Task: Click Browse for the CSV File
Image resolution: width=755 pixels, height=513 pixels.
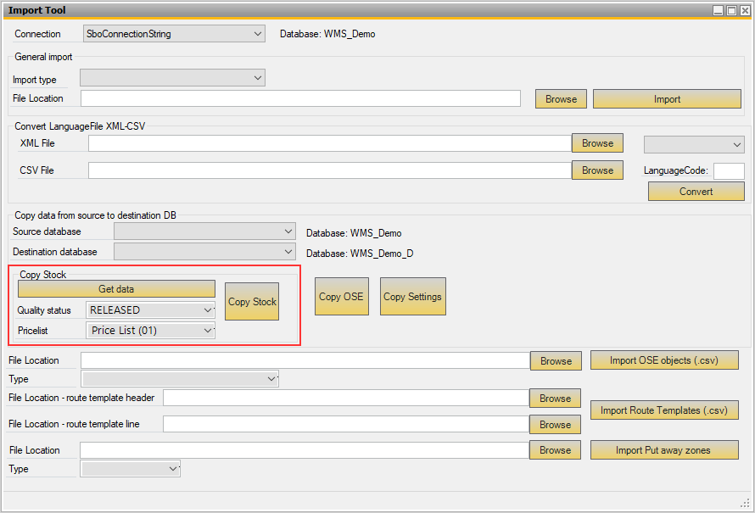Action: point(597,170)
